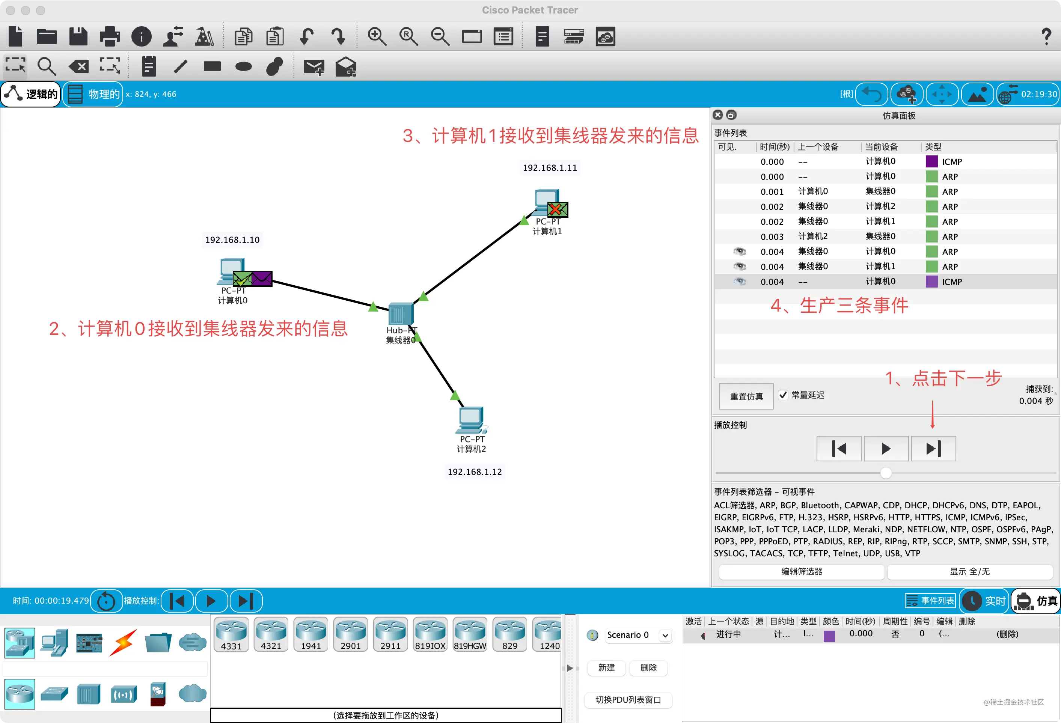The height and width of the screenshot is (723, 1061).
Task: Click the 集线器0 hub in the workspace
Action: tap(400, 314)
